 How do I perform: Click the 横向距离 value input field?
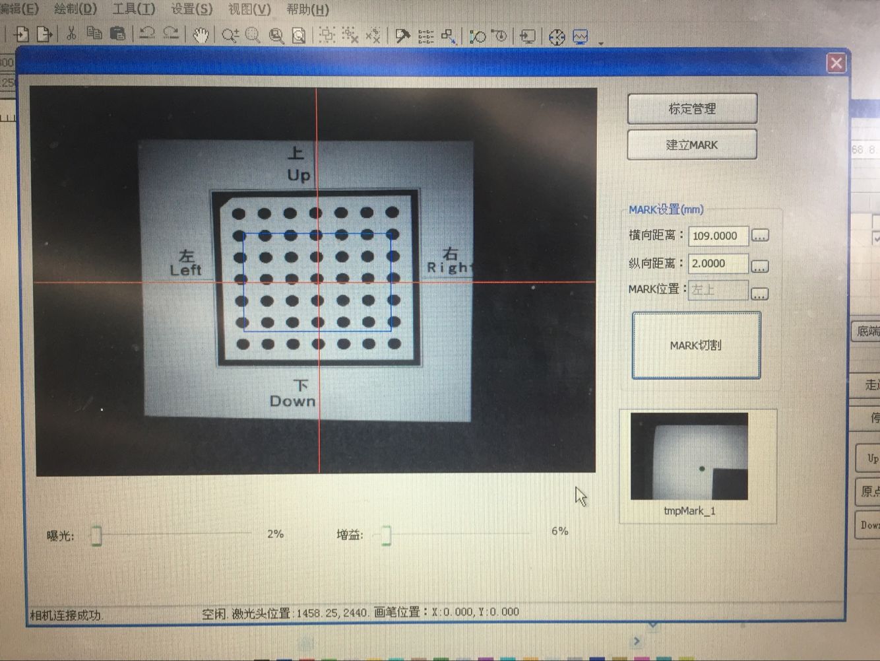click(x=717, y=236)
